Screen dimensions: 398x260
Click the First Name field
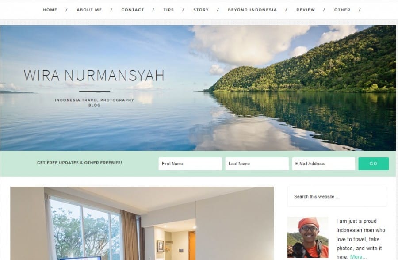coord(190,164)
